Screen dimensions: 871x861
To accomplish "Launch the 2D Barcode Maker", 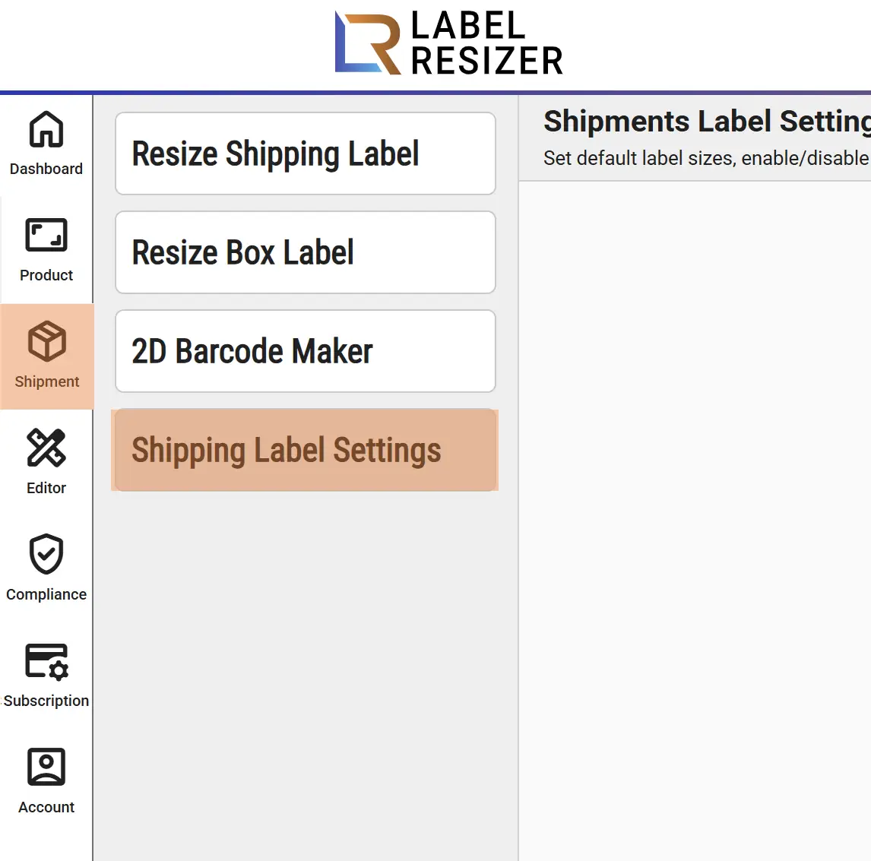I will (306, 351).
